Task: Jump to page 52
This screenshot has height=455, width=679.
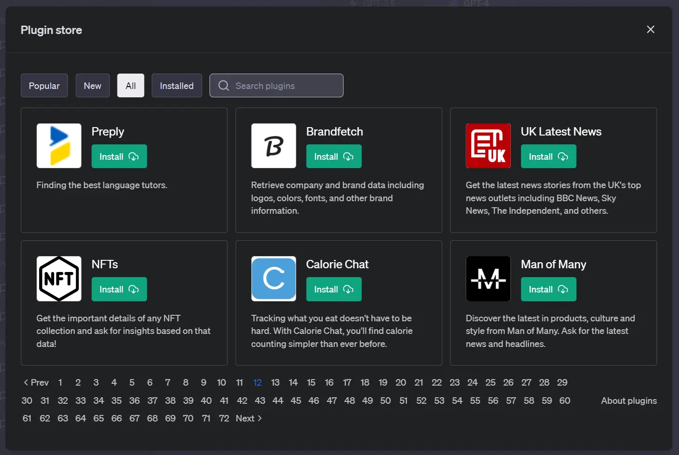Action: pyautogui.click(x=421, y=401)
